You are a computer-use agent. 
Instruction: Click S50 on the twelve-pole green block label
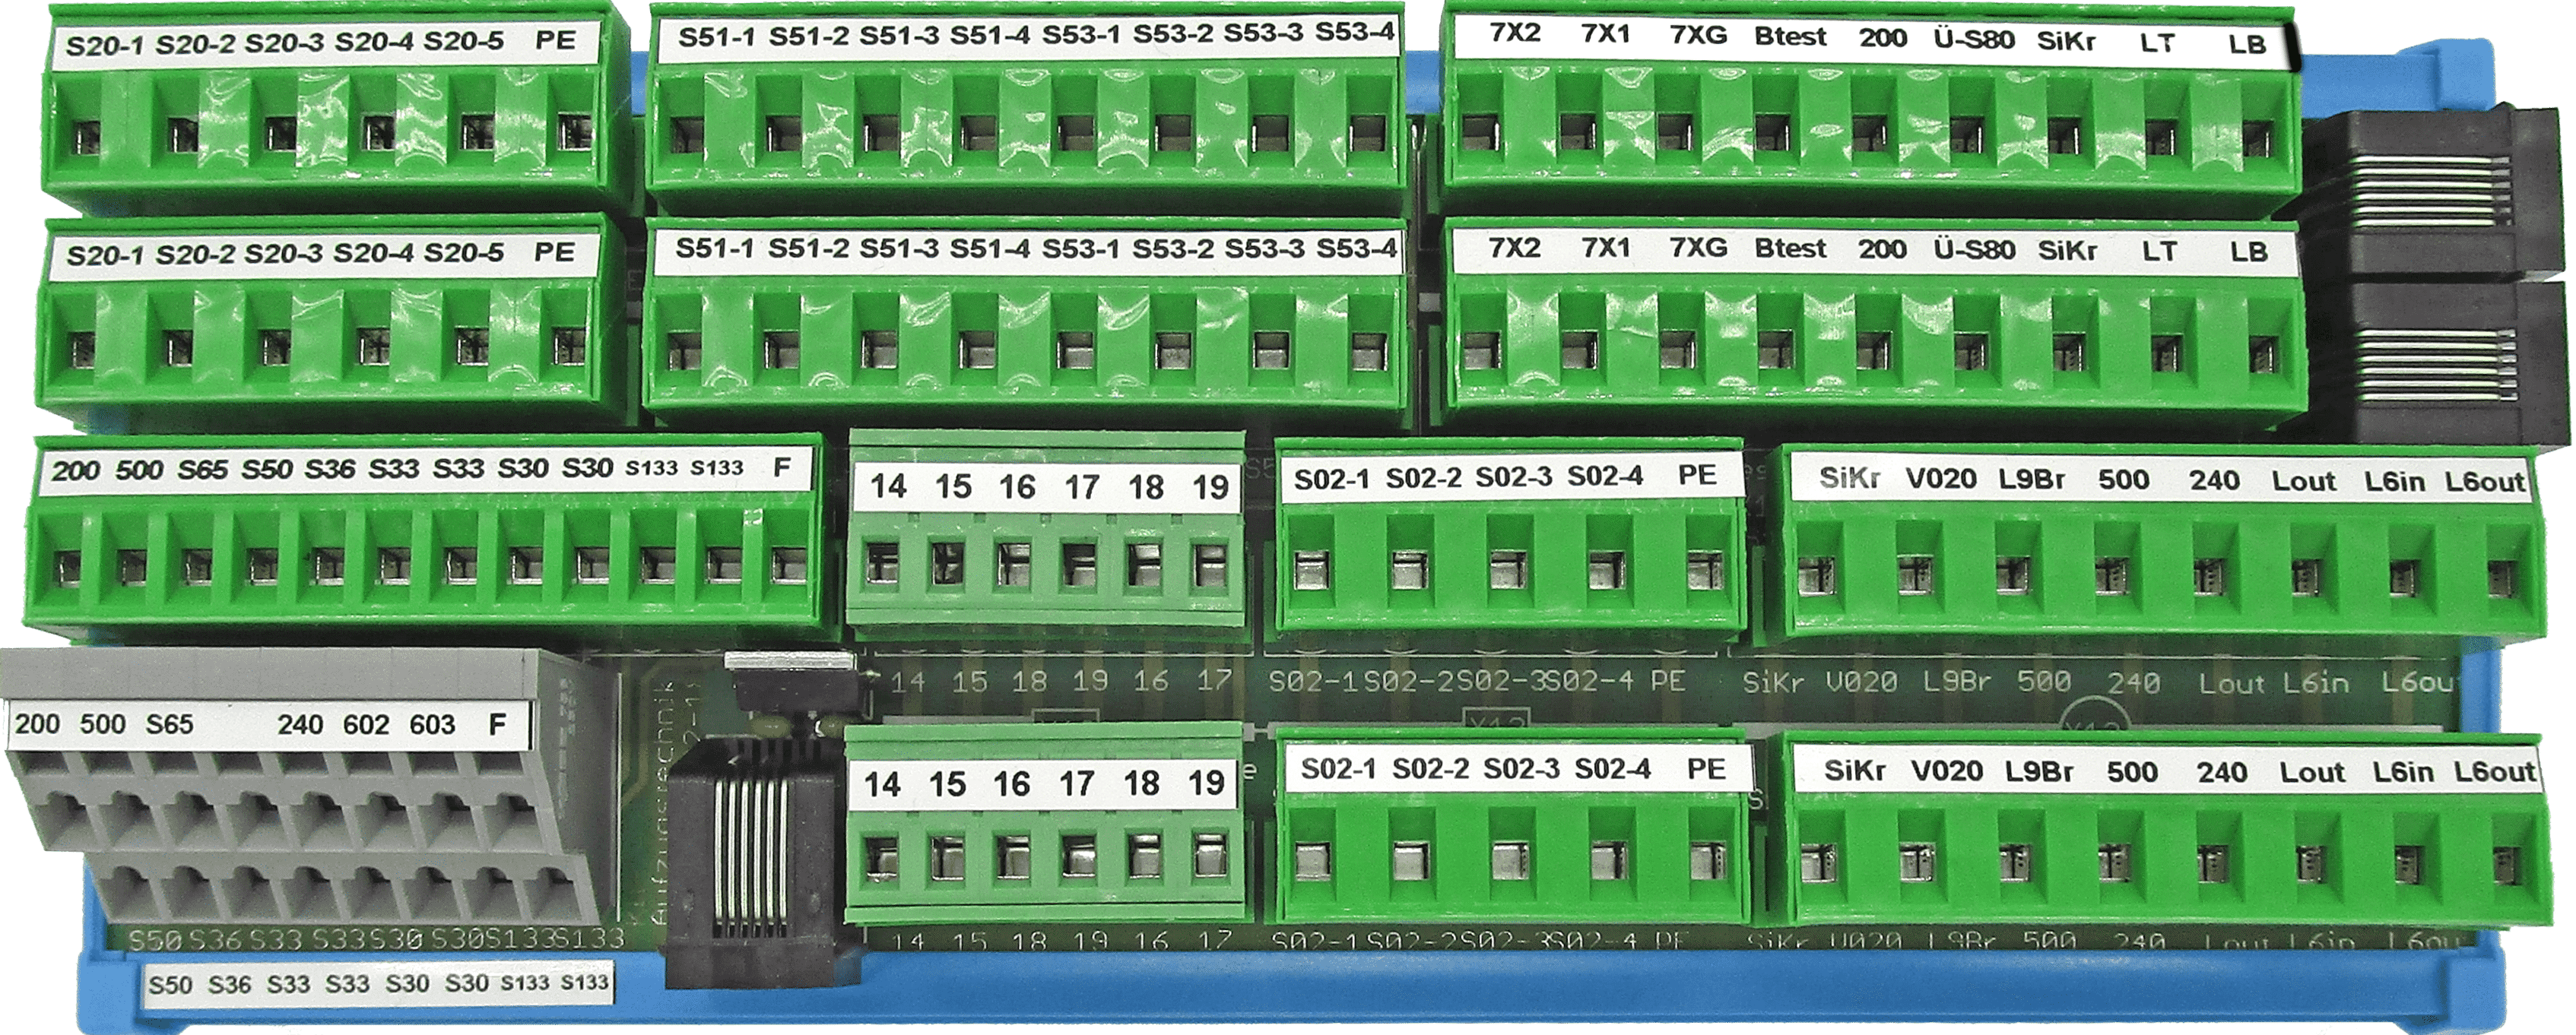pyautogui.click(x=267, y=469)
